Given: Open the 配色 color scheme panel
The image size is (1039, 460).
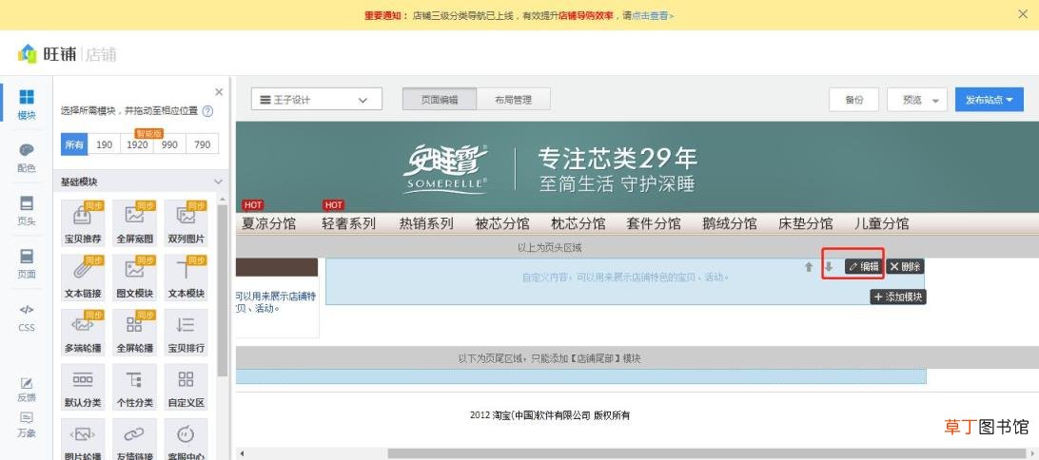Looking at the screenshot, I should pos(27,158).
